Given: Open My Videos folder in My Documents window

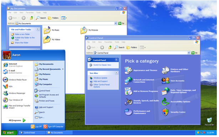Looking at the screenshot, I should 52,40.
